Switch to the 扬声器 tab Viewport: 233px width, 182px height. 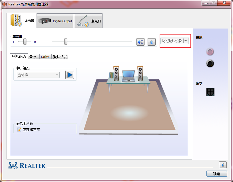click(22, 21)
